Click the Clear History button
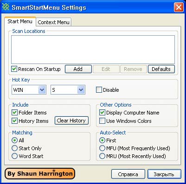 tap(71, 121)
